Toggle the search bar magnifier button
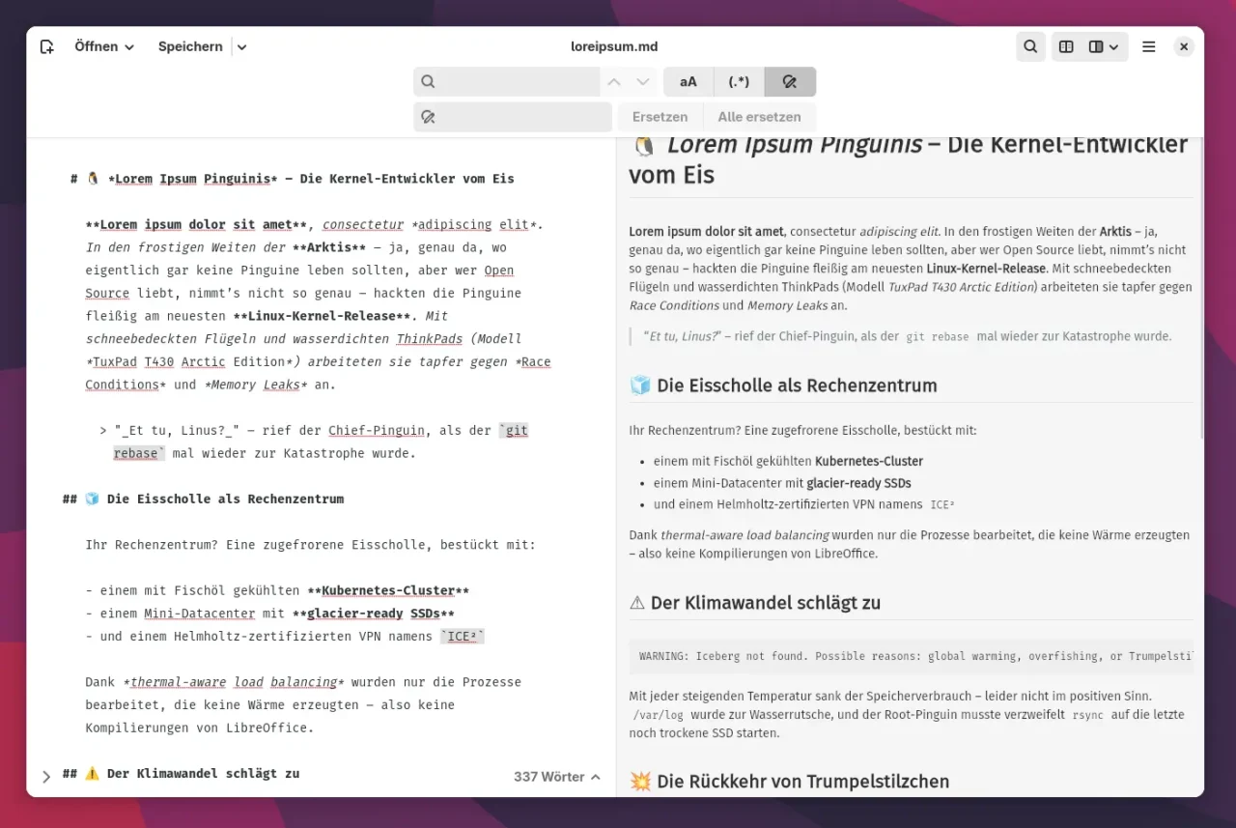The width and height of the screenshot is (1236, 828). point(1030,46)
